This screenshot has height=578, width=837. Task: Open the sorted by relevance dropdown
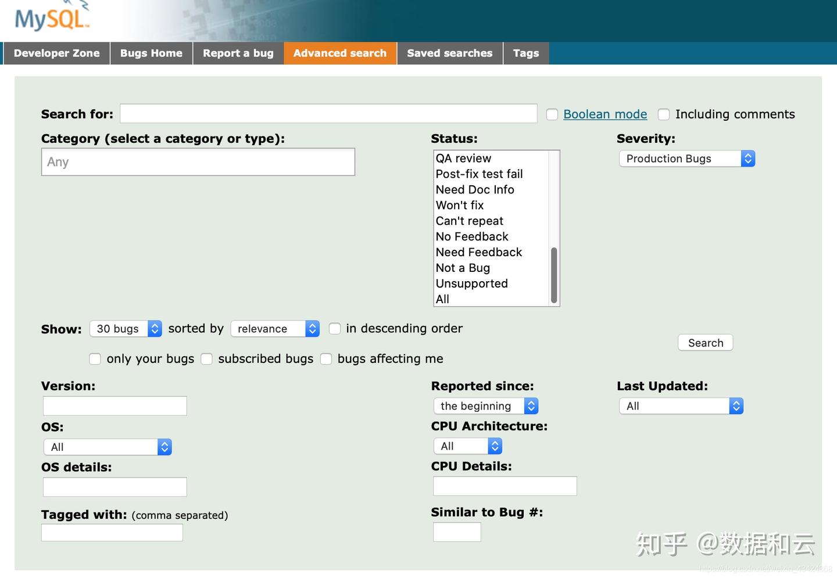(274, 328)
